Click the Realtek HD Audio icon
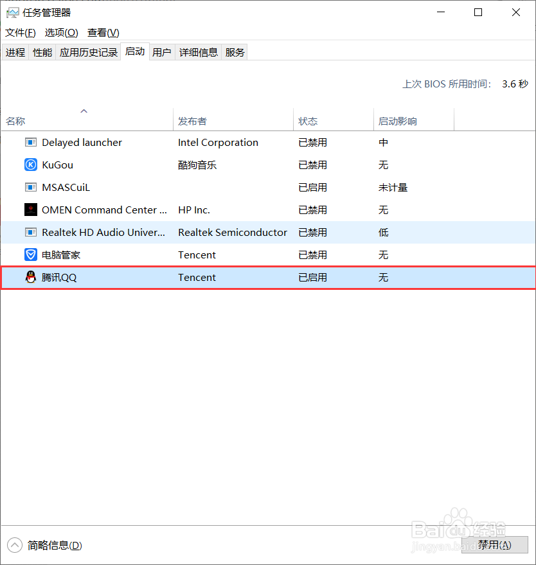536x565 pixels. [x=30, y=232]
